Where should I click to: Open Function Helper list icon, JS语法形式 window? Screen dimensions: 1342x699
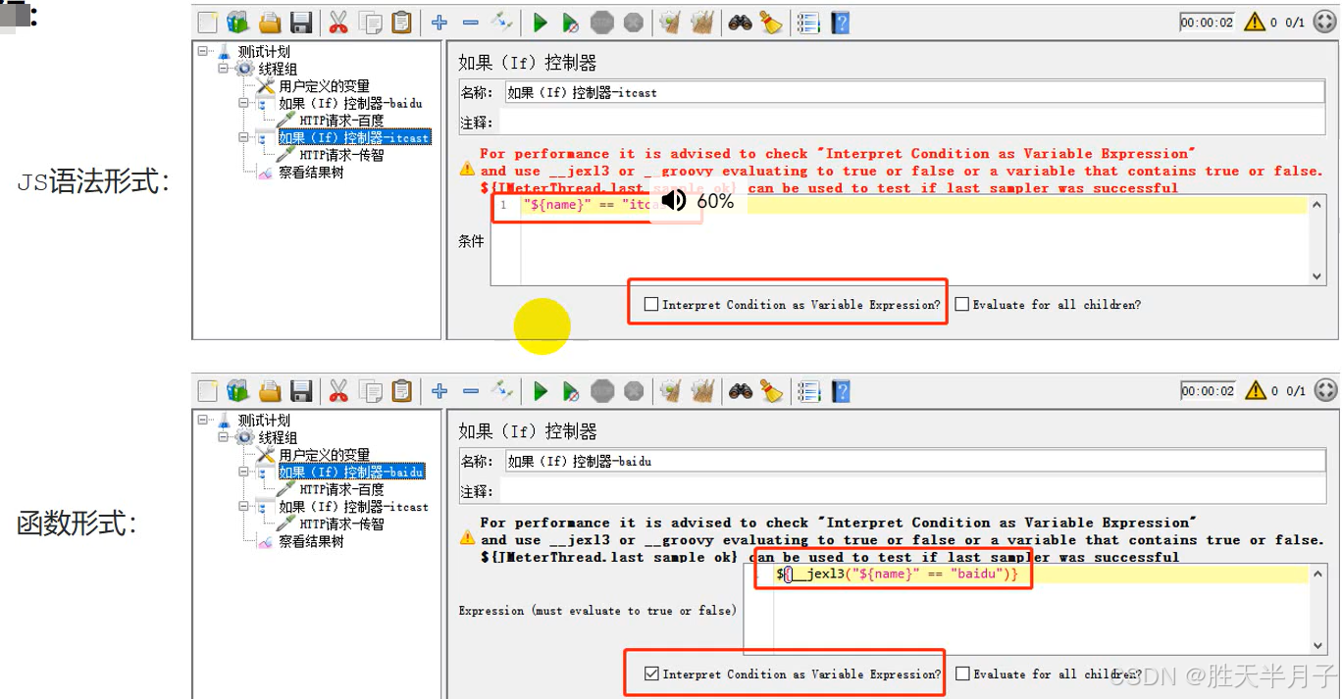[x=808, y=23]
